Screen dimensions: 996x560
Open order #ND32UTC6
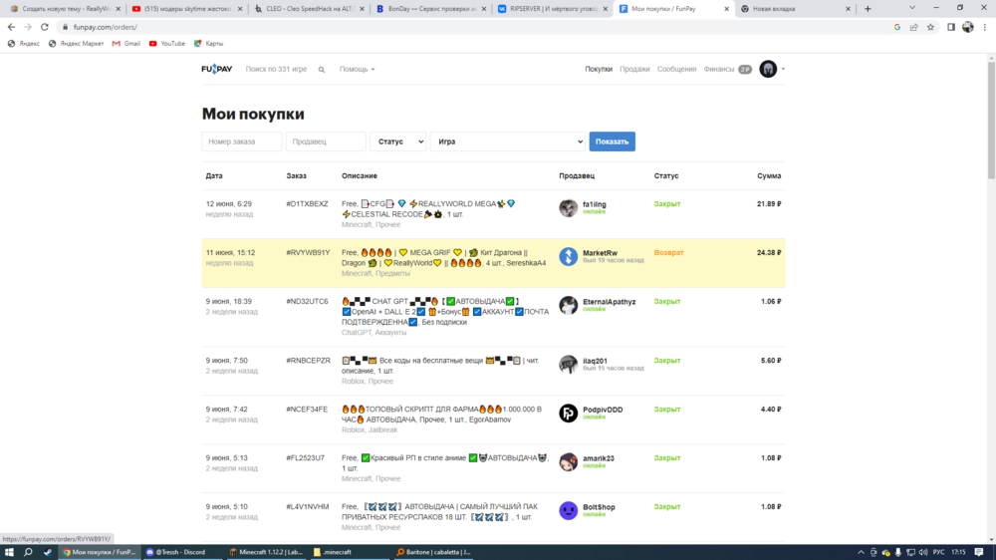point(308,301)
